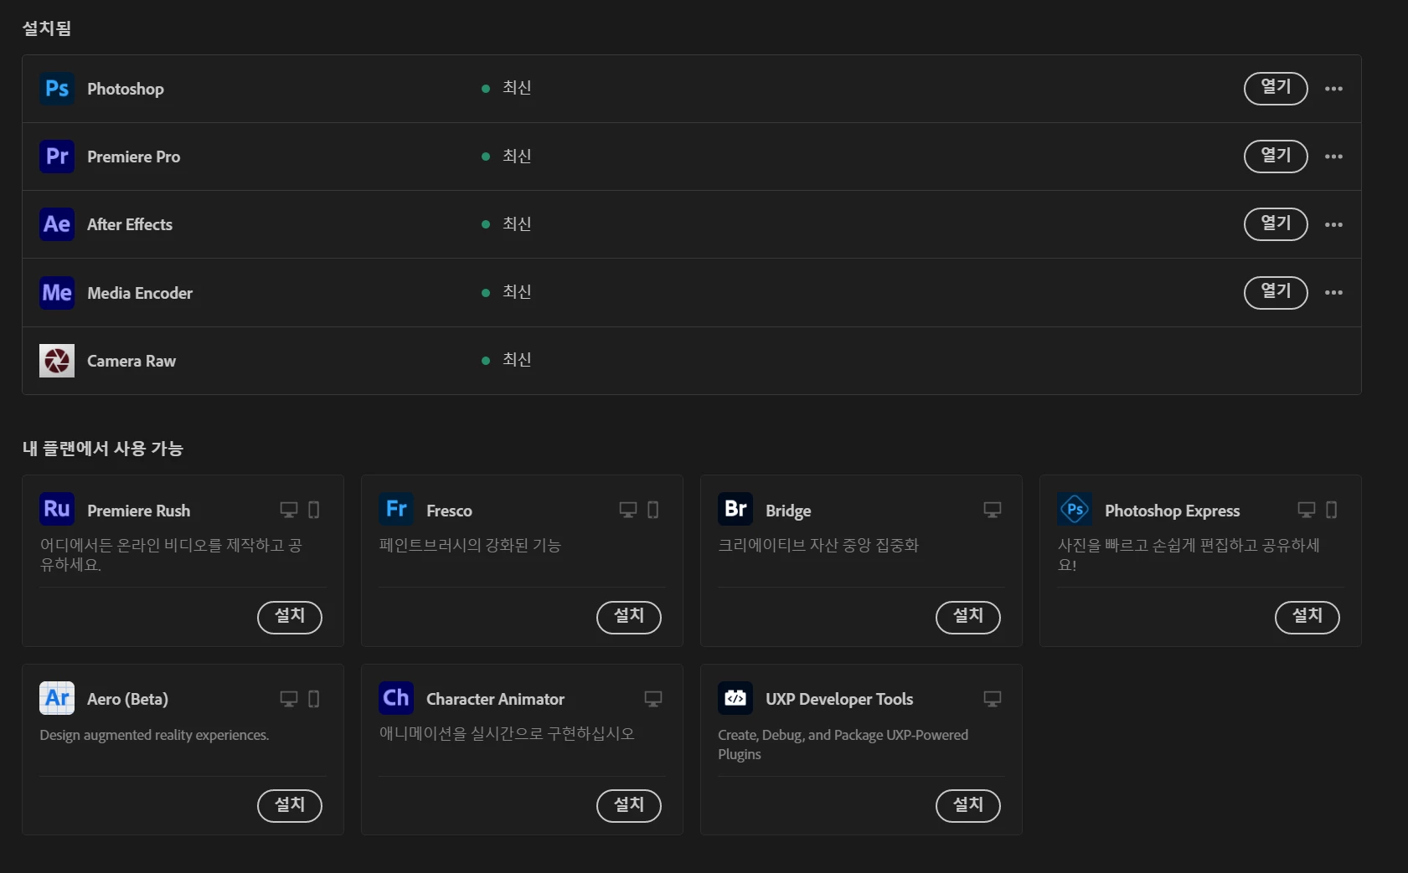The image size is (1408, 873).
Task: Install Aero (Beta) using 설치 button
Action: tap(290, 806)
